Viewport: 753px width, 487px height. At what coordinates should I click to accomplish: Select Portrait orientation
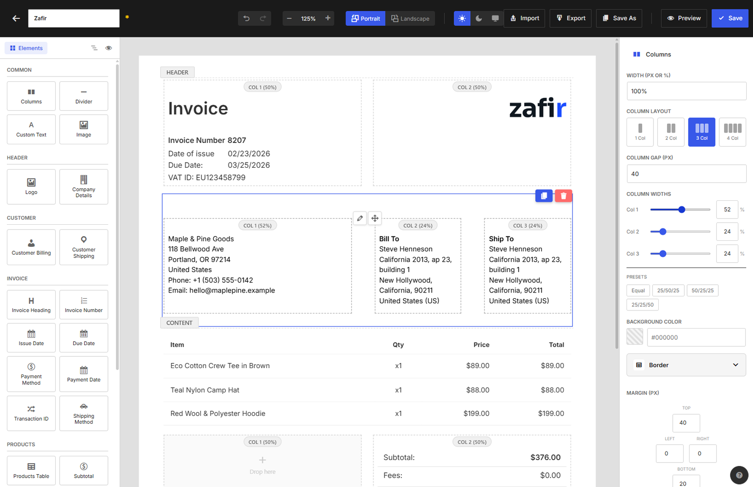click(365, 19)
